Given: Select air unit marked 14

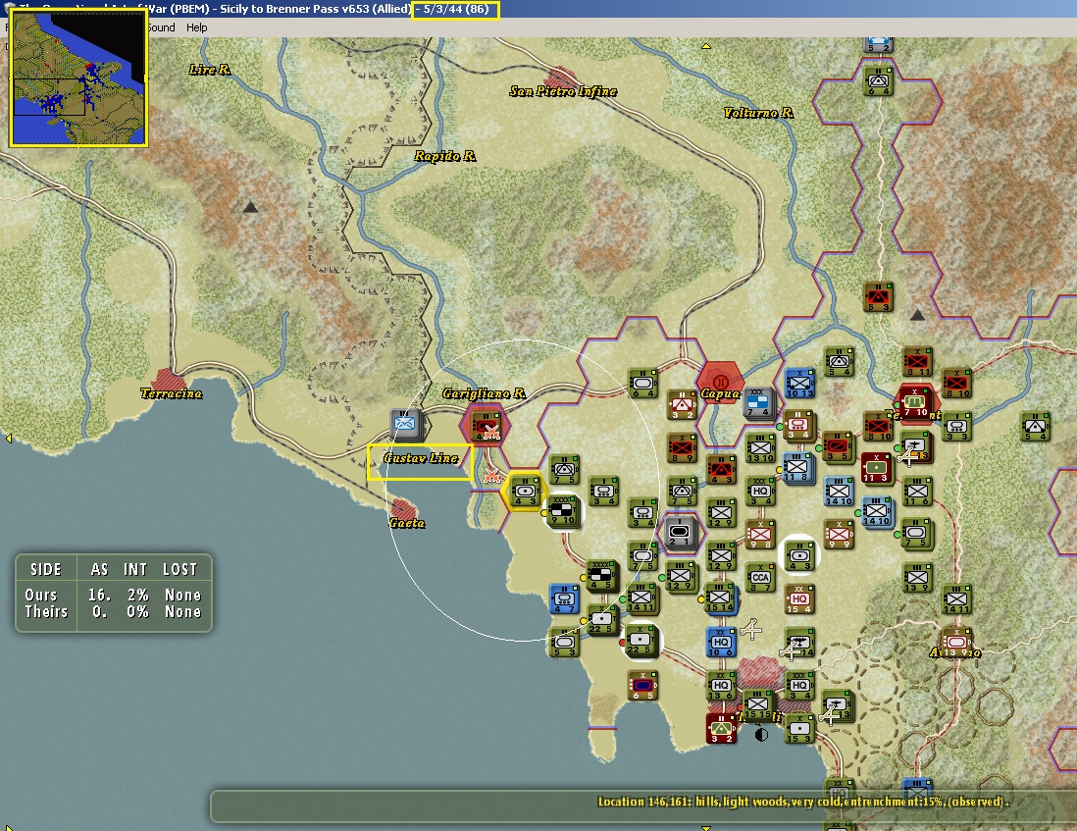Looking at the screenshot, I should 799,643.
